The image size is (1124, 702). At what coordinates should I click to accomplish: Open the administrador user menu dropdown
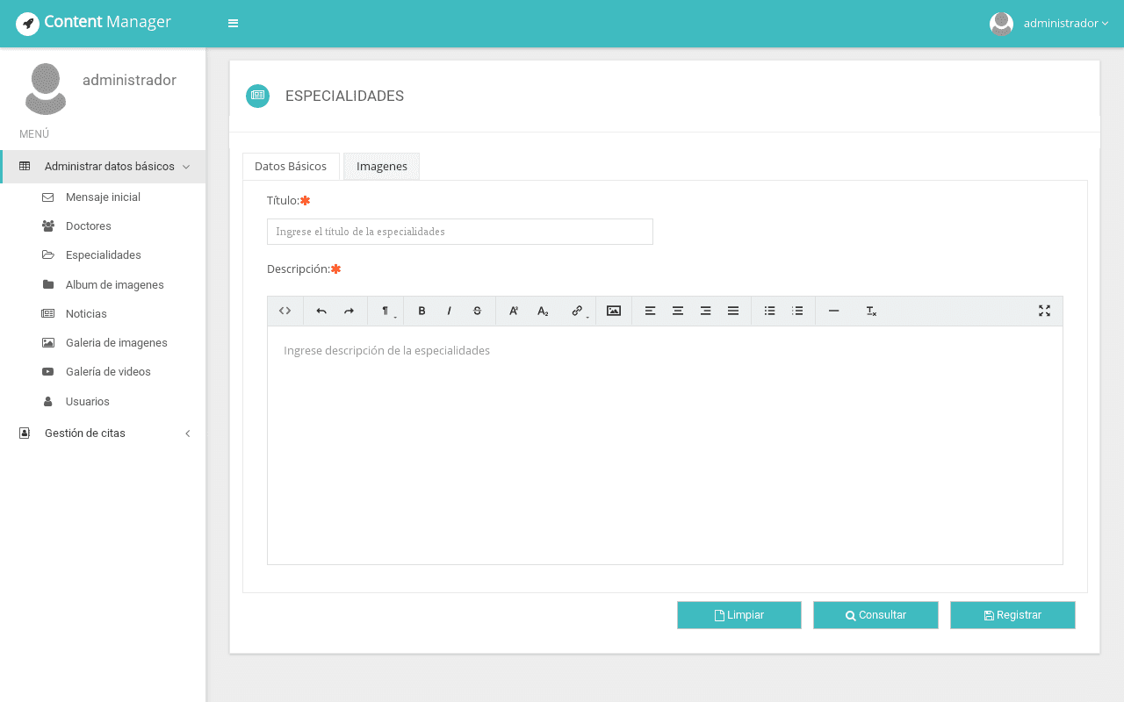pos(1050,24)
